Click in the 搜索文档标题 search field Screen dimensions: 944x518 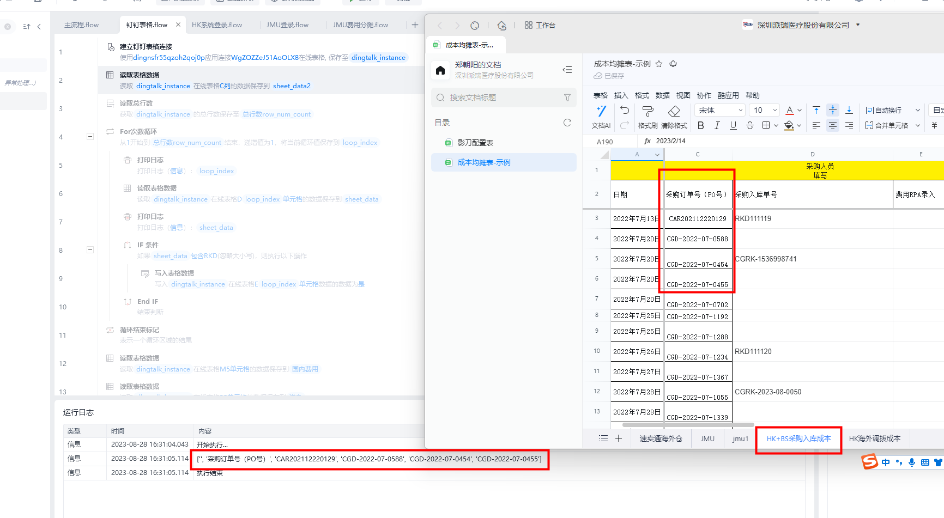tap(504, 97)
